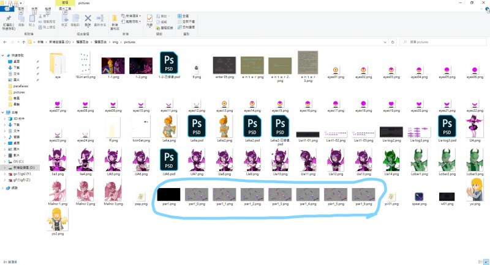490x265 pixels.
Task: Select the 1-2 PSD file icon
Action: (x=169, y=62)
